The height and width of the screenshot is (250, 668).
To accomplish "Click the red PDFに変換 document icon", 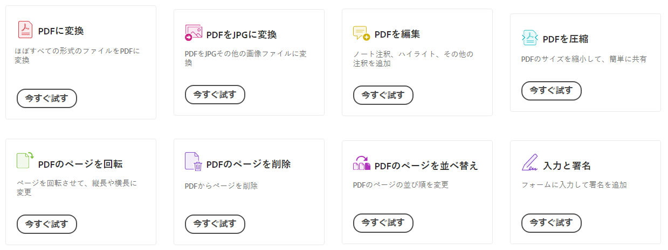I will [x=25, y=30].
